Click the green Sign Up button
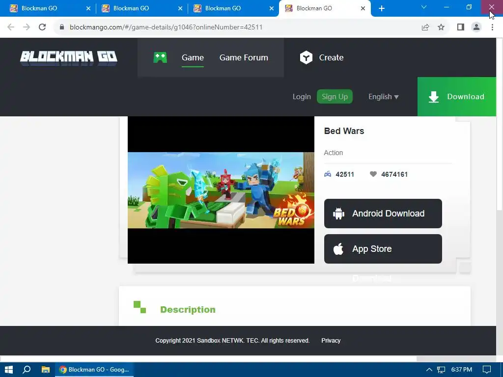The height and width of the screenshot is (377, 503). tap(335, 97)
